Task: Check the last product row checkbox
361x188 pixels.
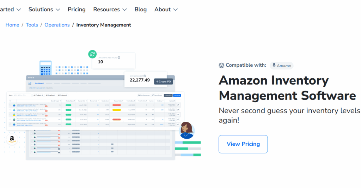Action: pos(10,124)
